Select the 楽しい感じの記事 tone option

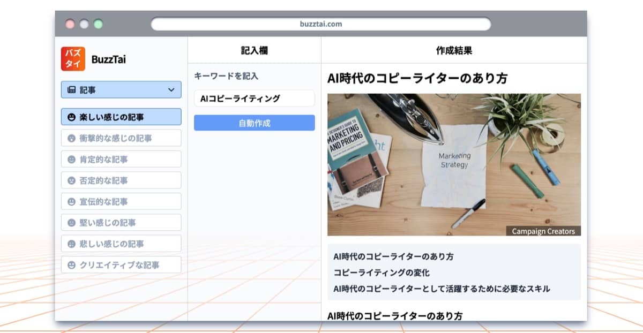point(121,117)
